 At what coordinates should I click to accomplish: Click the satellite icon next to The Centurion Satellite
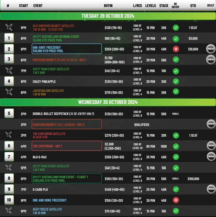tap(9, 135)
